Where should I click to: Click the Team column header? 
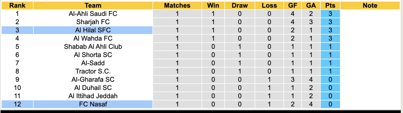click(93, 5)
